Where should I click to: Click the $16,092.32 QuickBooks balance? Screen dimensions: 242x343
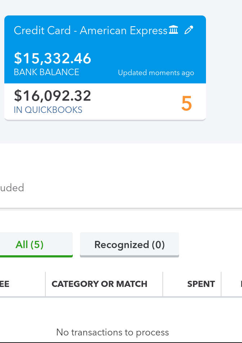[53, 96]
